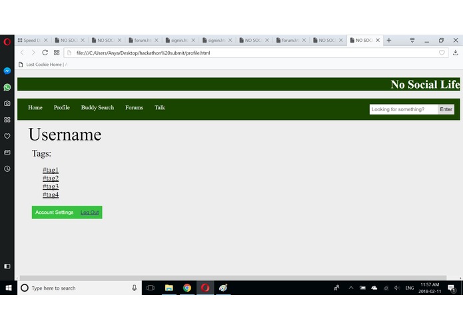Image resolution: width=463 pixels, height=329 pixels.
Task: Open Personal News icon in sidebar
Action: click(x=7, y=153)
